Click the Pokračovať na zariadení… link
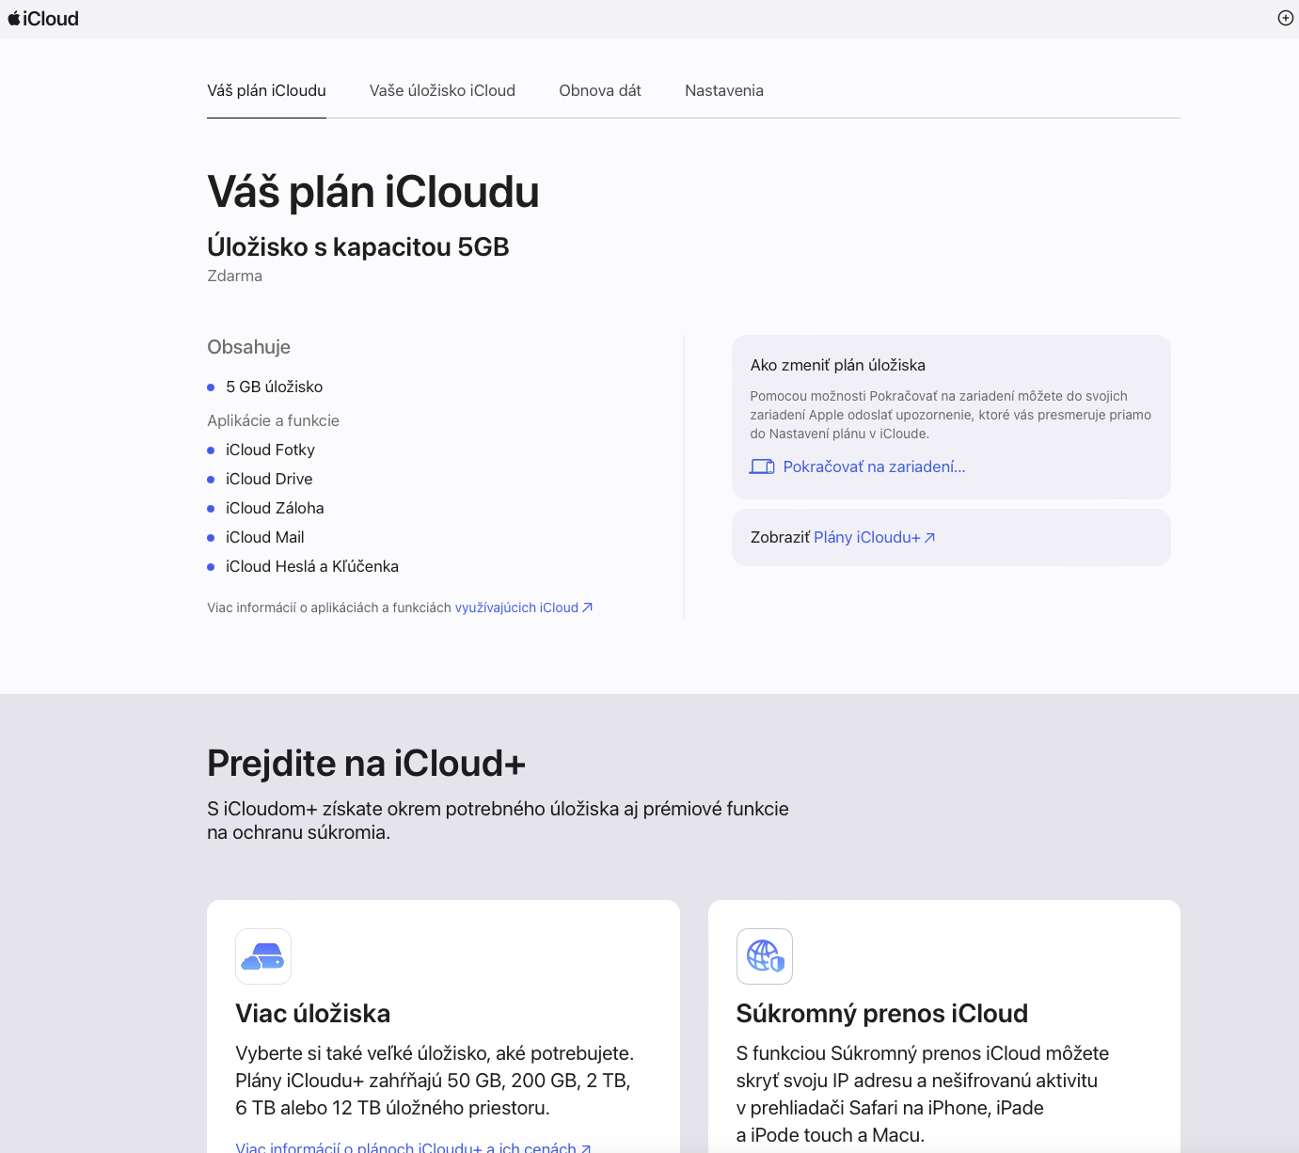The image size is (1299, 1153). (875, 466)
